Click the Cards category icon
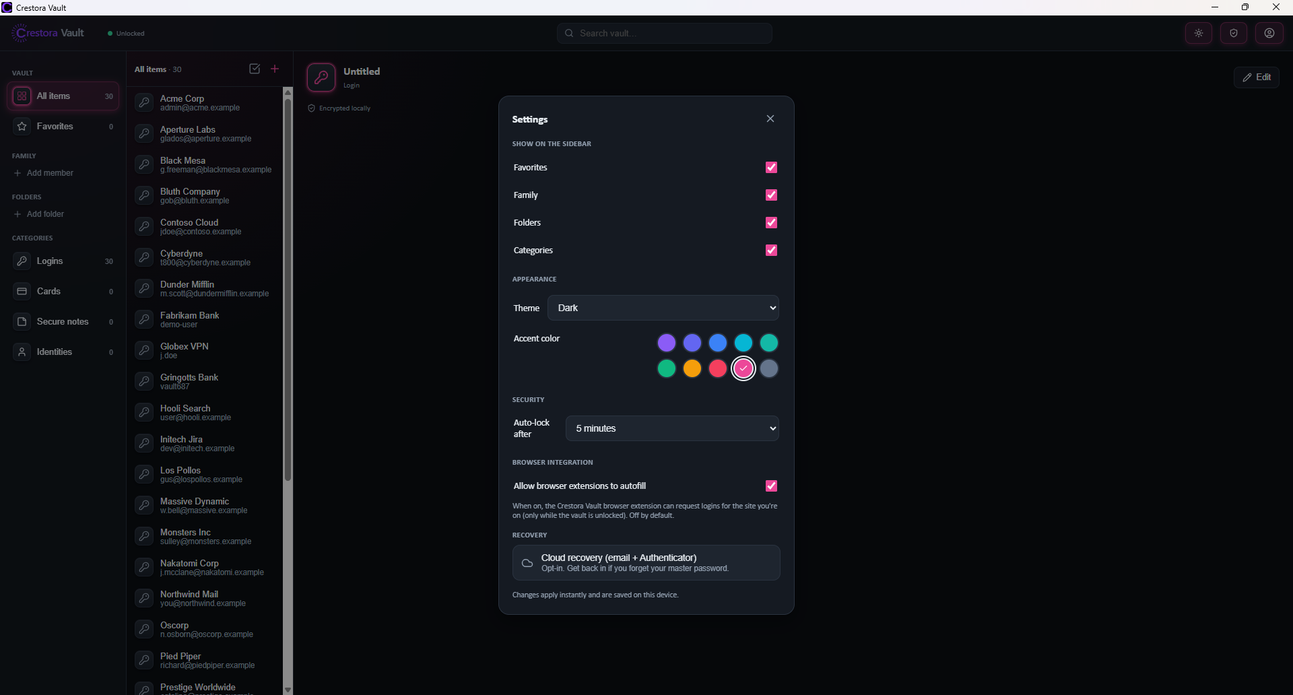 (x=22, y=292)
